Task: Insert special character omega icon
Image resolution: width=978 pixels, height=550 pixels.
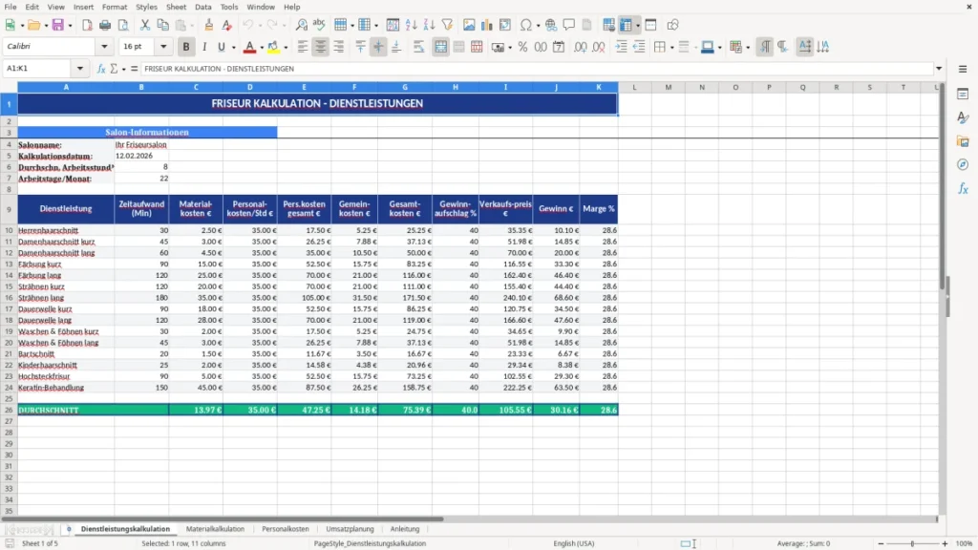Action: click(526, 25)
